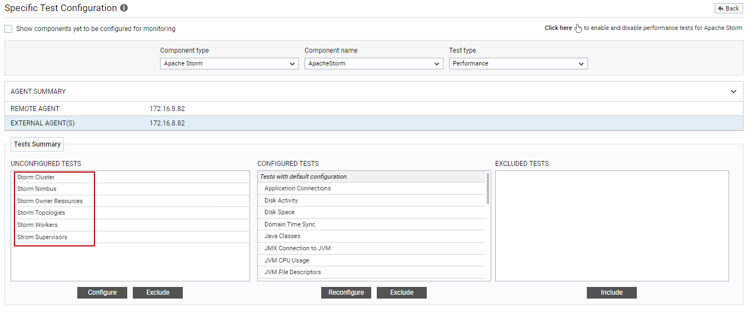
Task: Select Application Connections configured test
Action: pos(372,189)
